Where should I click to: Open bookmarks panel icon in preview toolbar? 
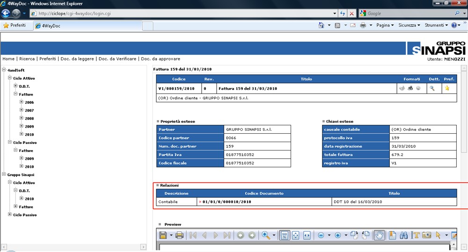tap(392, 235)
